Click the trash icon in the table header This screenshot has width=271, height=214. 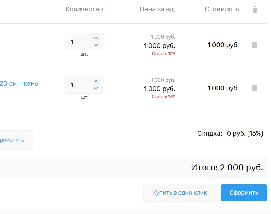(255, 10)
